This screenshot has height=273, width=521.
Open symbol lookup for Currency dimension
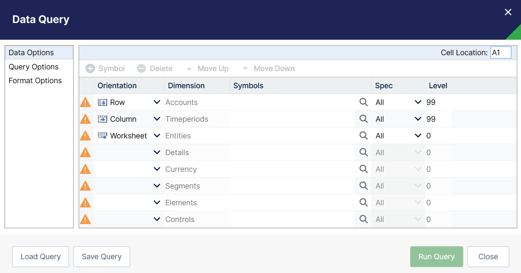pyautogui.click(x=364, y=169)
